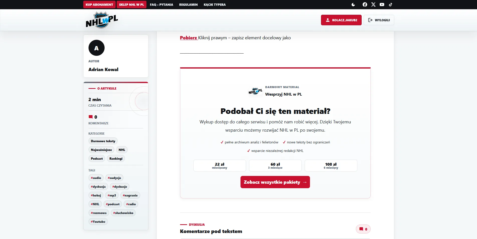This screenshot has width=477, height=239.
Task: Click Kup Abonament in the top bar
Action: [x=99, y=5]
